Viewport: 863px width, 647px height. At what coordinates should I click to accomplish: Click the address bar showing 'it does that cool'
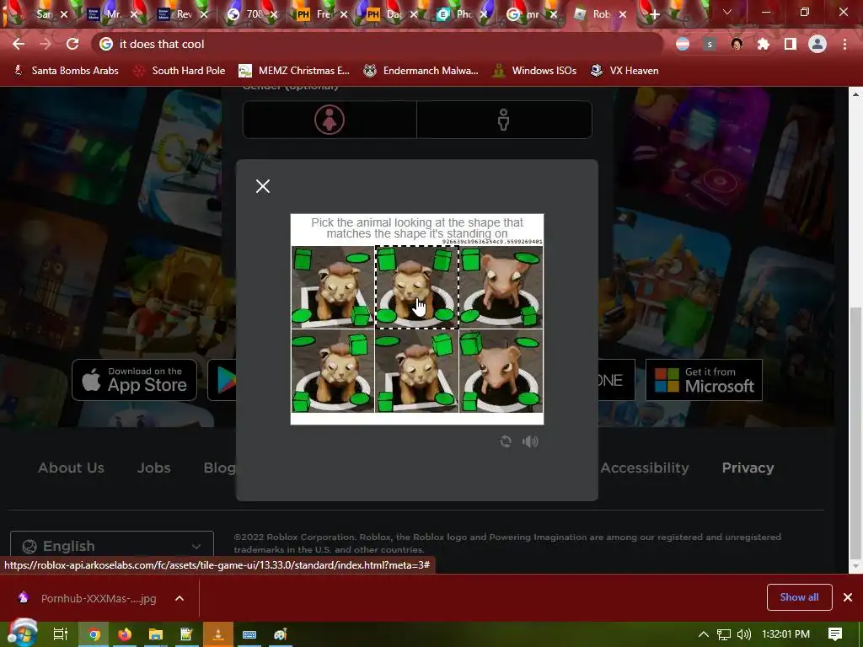coord(380,44)
